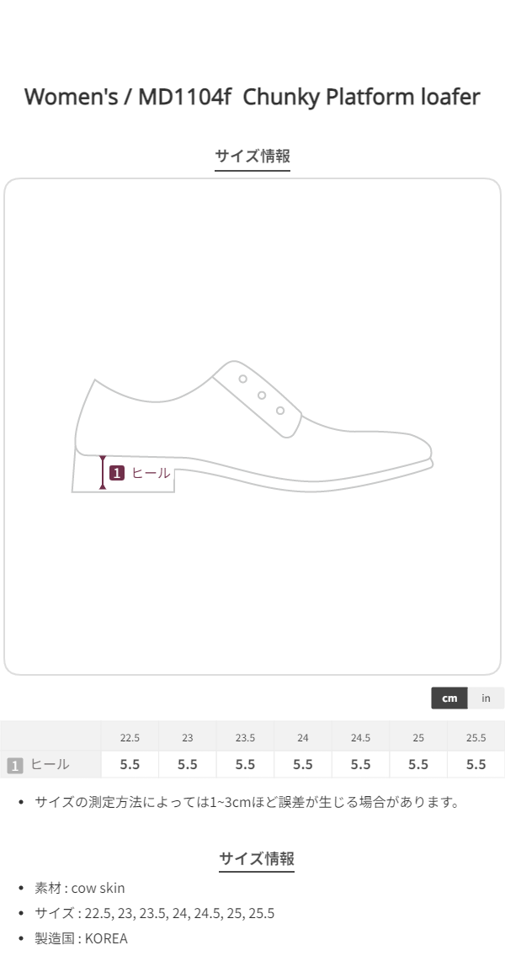Click the numbered 1 badge in table row
This screenshot has width=505, height=977.
(15, 765)
